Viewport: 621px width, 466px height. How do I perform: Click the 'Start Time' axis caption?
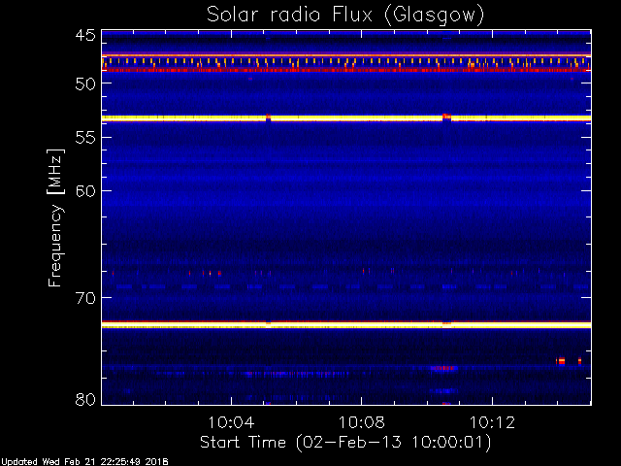243,442
